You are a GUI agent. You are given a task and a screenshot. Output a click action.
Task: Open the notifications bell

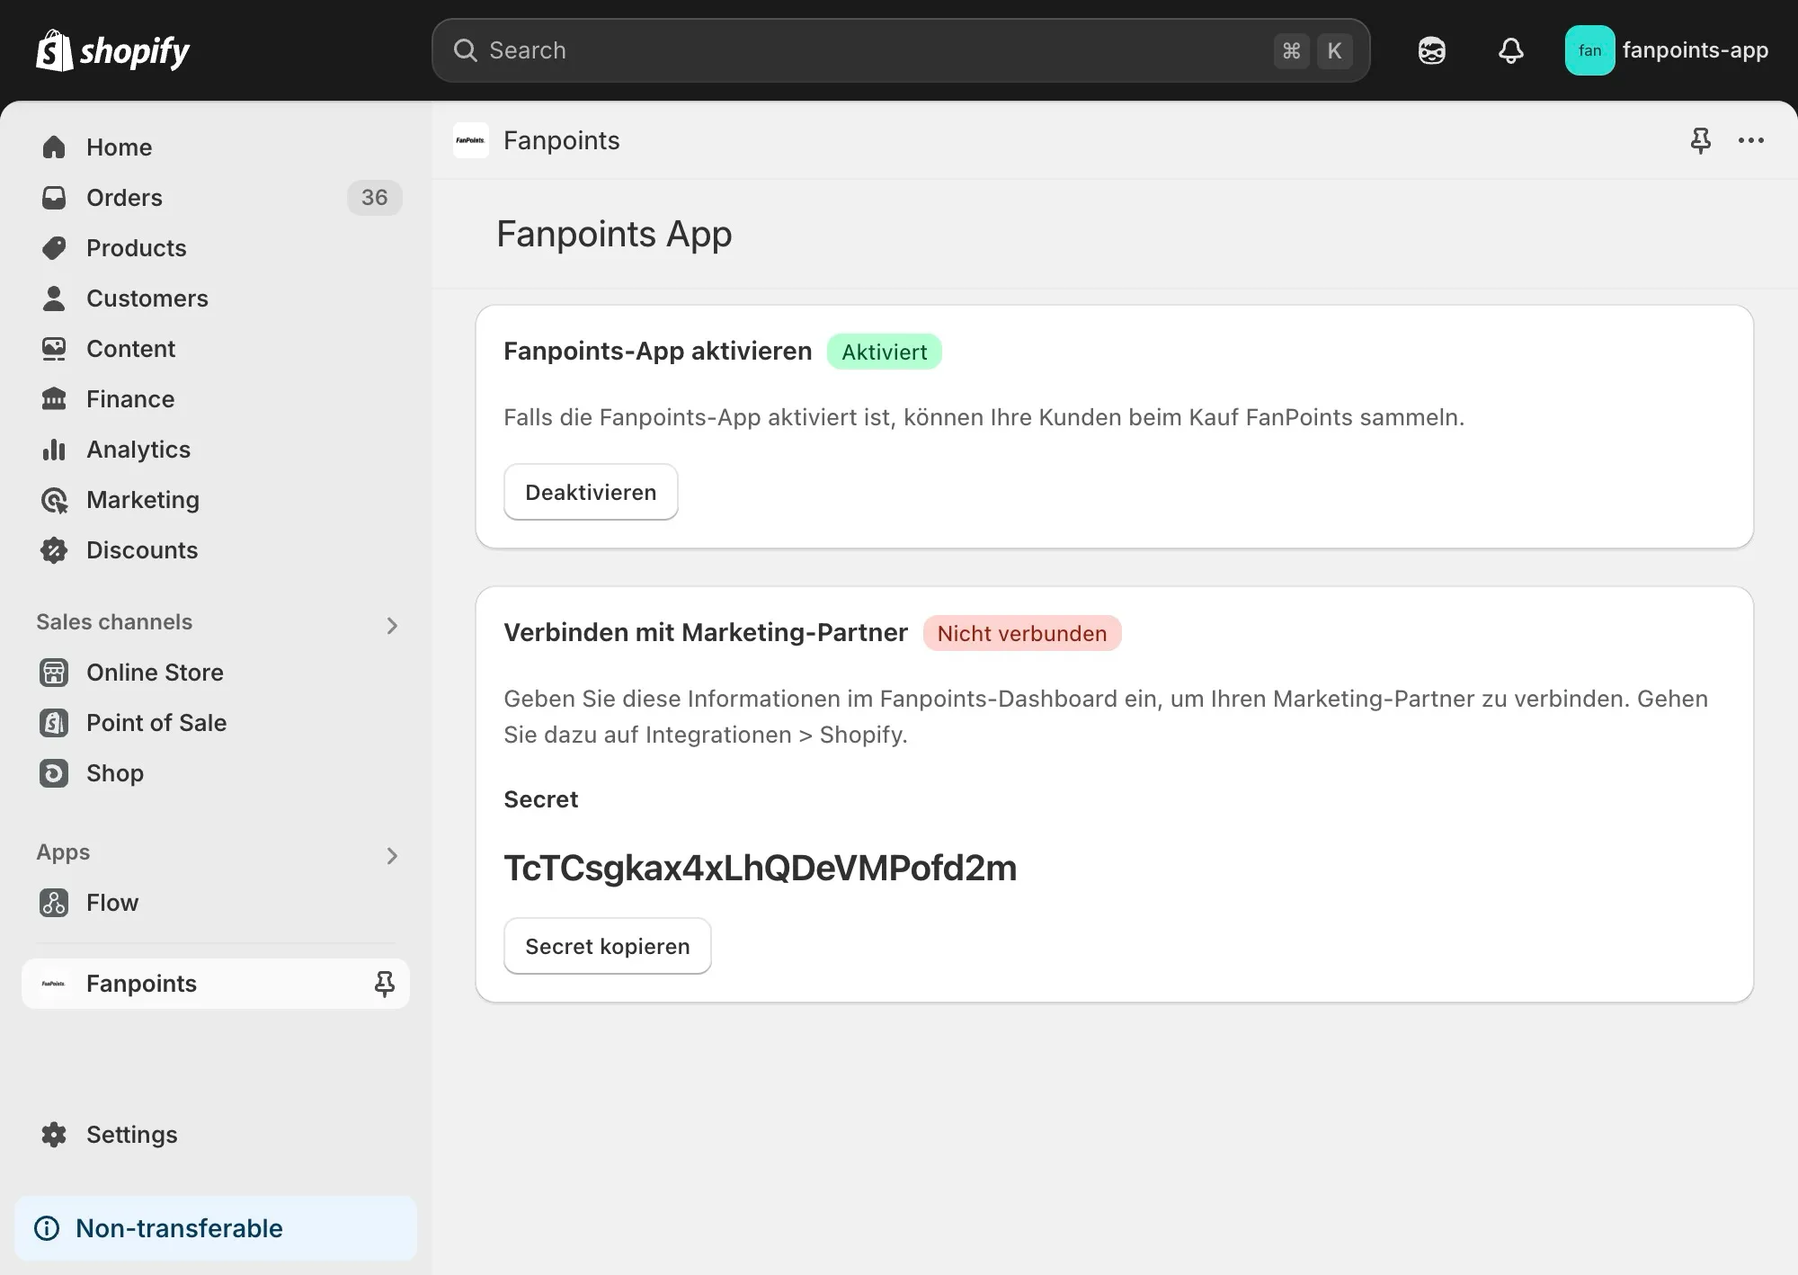click(x=1511, y=50)
